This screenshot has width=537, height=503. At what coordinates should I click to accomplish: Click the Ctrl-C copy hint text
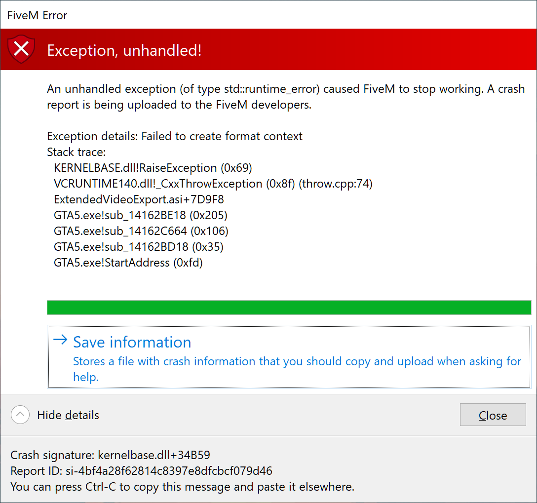click(182, 486)
